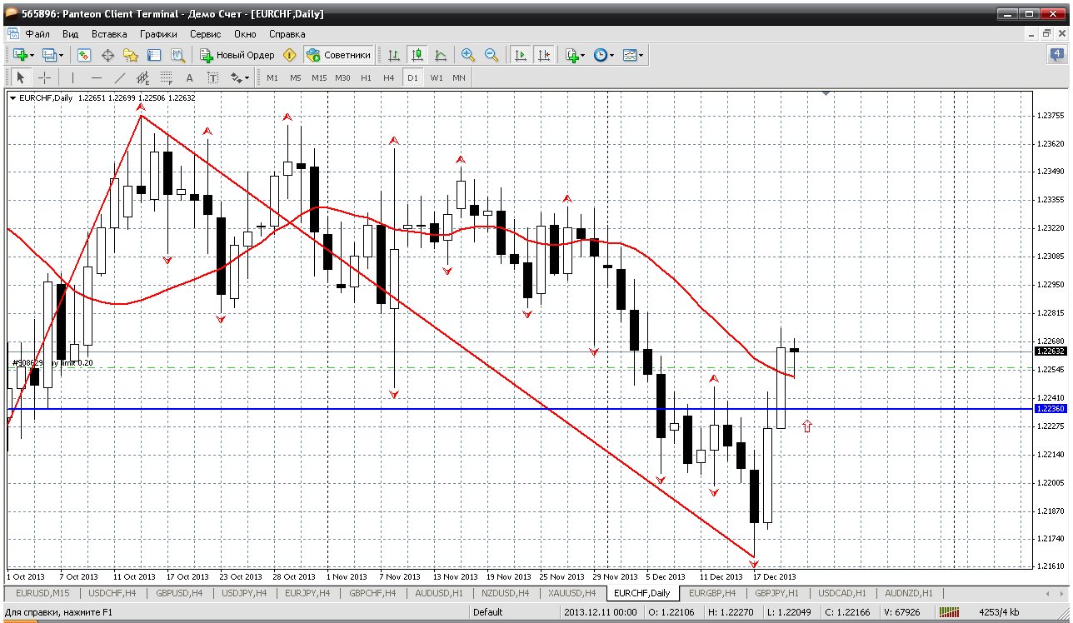Select the Fibonacci retracement tool
The image size is (1073, 623).
pyautogui.click(x=167, y=77)
